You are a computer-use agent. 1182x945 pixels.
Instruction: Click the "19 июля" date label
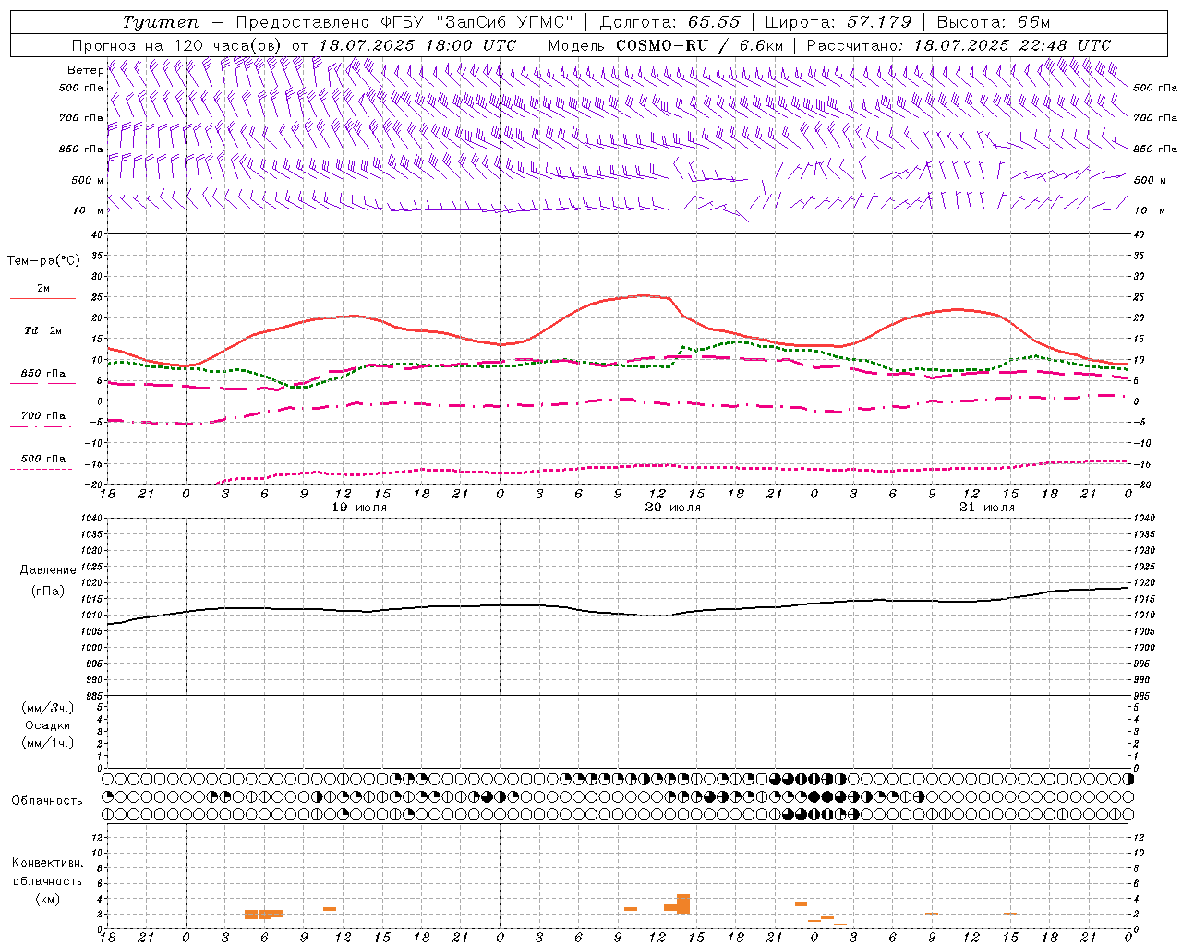pyautogui.click(x=360, y=508)
